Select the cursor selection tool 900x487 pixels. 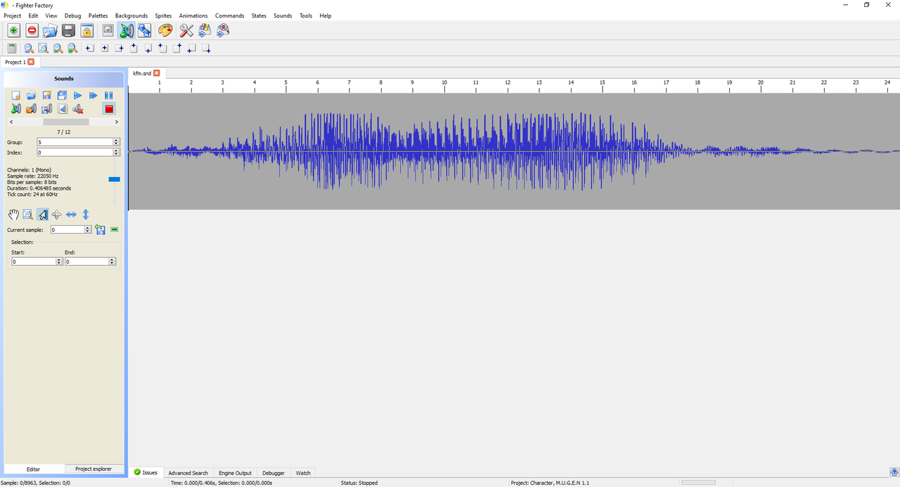click(42, 214)
